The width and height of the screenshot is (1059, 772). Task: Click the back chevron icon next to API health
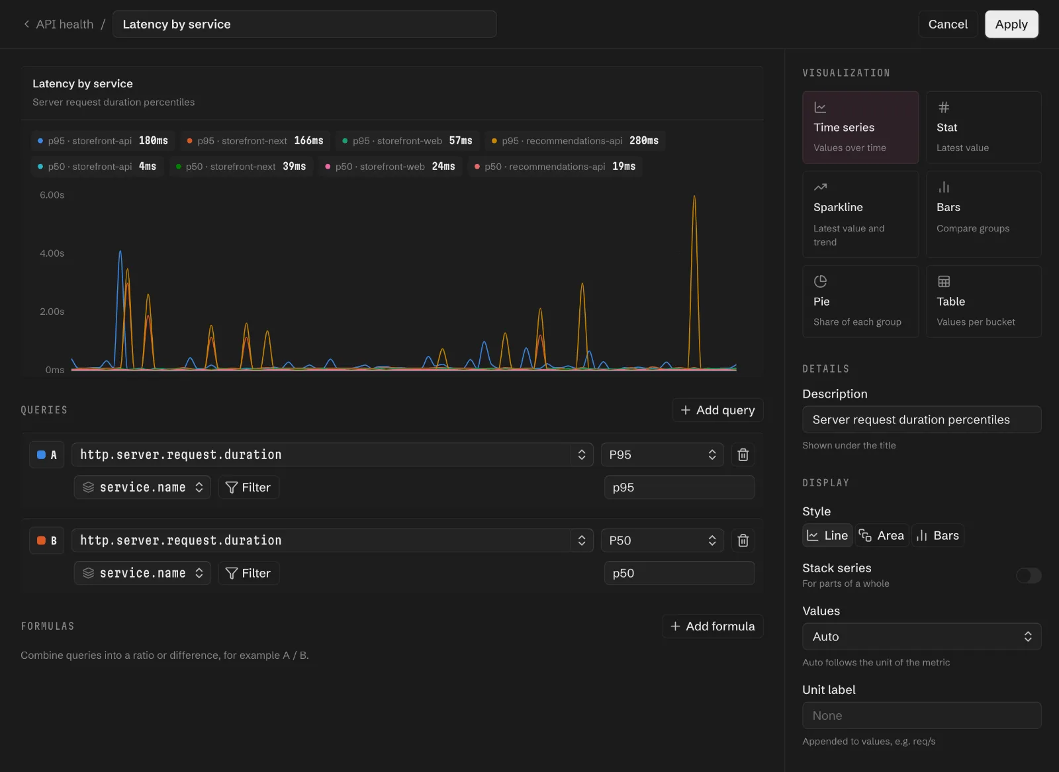[26, 24]
